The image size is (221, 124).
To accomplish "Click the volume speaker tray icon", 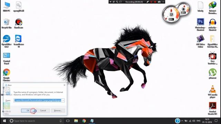I will [194, 121].
